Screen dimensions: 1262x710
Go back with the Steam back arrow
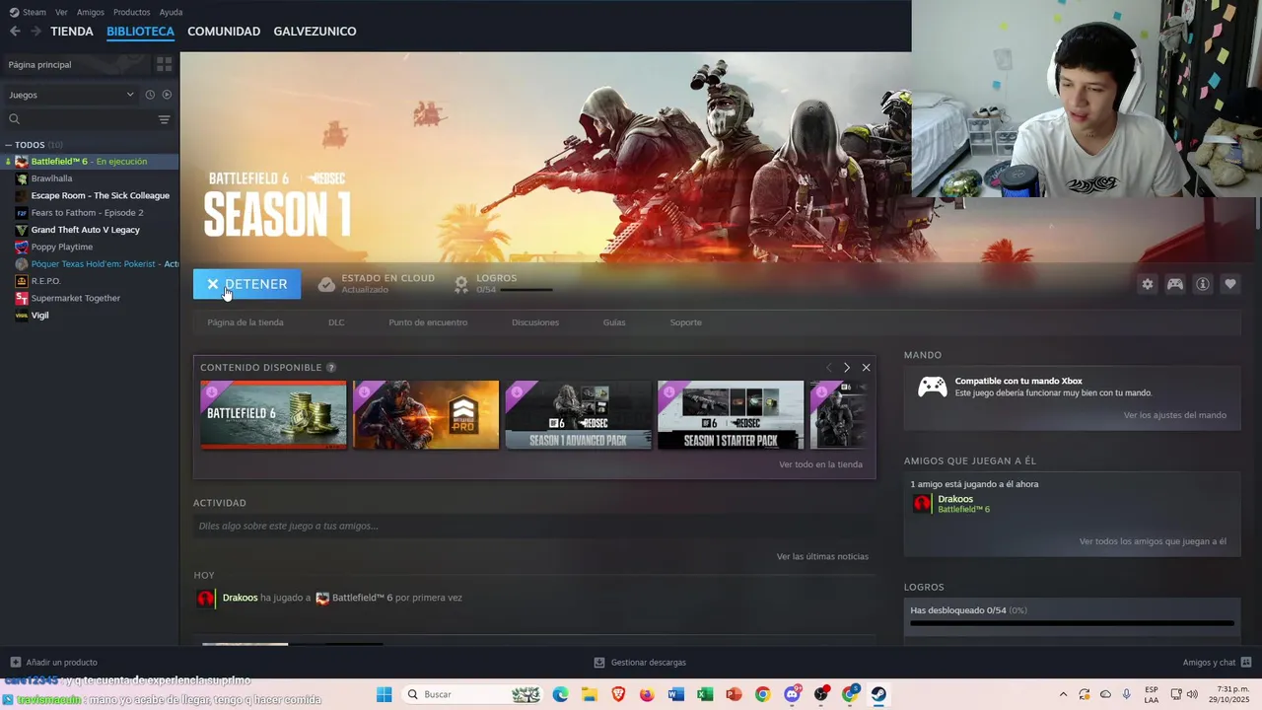pos(15,32)
